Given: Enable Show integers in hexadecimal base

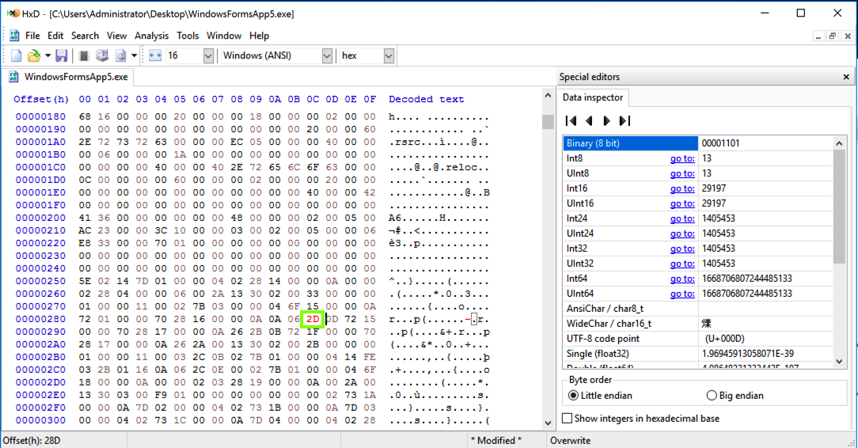Looking at the screenshot, I should (x=641, y=419).
